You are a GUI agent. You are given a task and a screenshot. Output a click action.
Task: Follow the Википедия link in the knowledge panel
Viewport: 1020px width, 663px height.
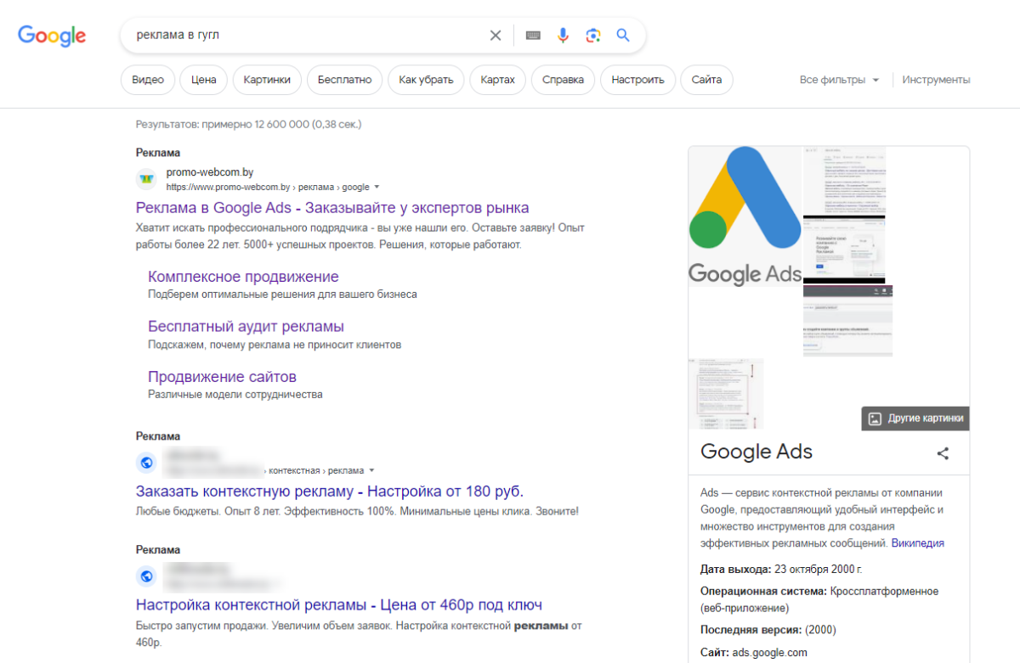(x=916, y=542)
